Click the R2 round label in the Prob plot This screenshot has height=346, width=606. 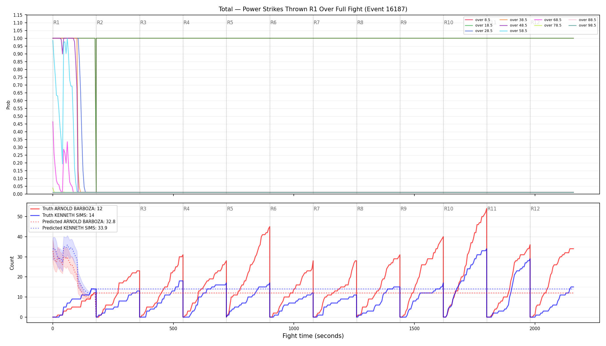(100, 22)
